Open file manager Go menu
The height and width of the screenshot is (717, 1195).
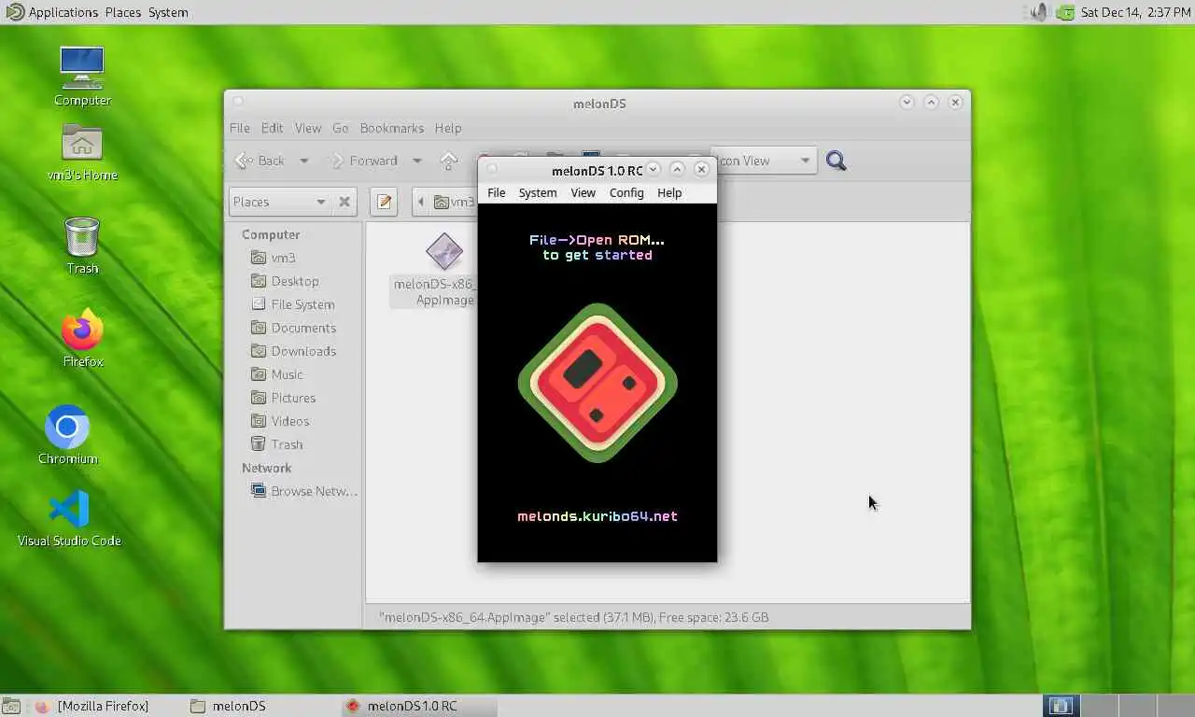coord(341,128)
